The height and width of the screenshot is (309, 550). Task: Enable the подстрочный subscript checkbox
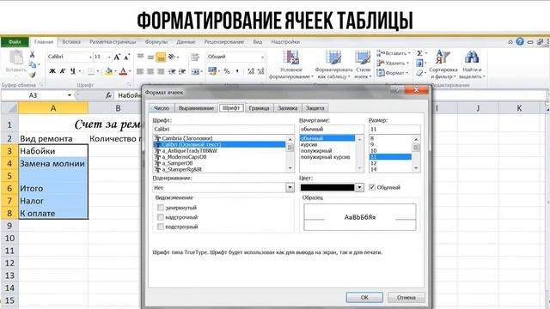coord(161,227)
